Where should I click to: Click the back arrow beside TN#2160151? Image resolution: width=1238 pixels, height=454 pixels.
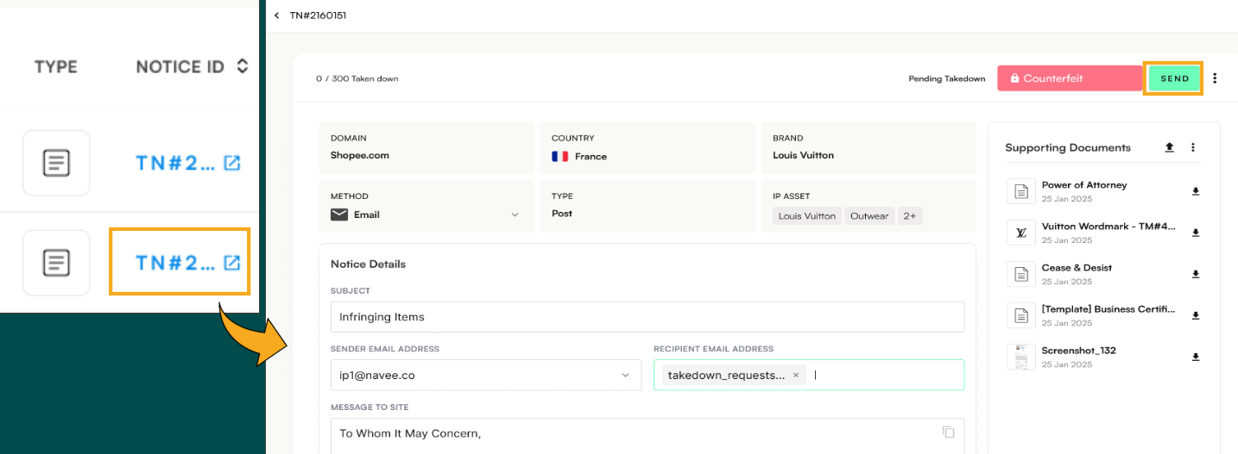276,16
